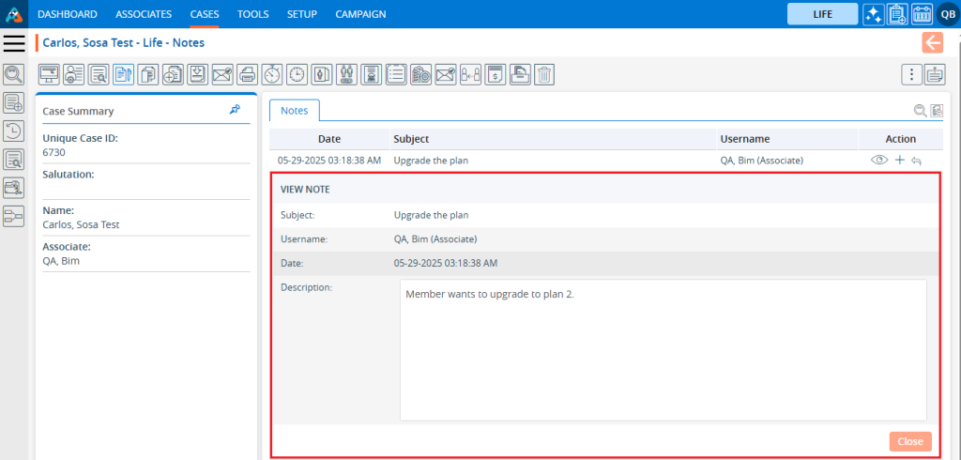Click the plus icon in the Action column
Viewport: 961px width, 460px height.
point(899,161)
